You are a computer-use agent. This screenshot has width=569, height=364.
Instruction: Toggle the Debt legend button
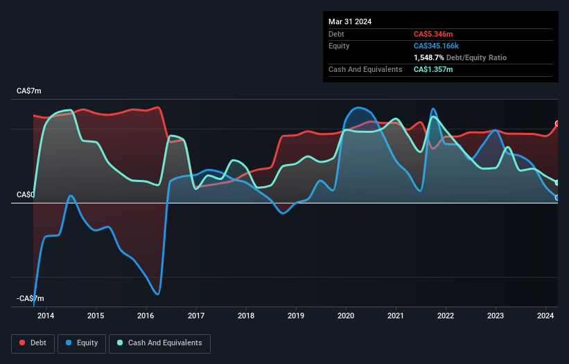coord(33,343)
